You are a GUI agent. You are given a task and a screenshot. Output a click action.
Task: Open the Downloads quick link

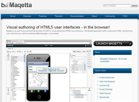(x=104, y=97)
